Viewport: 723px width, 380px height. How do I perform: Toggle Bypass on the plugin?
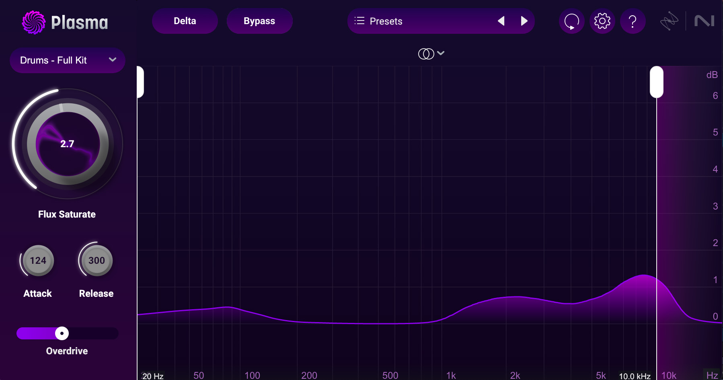pos(259,21)
